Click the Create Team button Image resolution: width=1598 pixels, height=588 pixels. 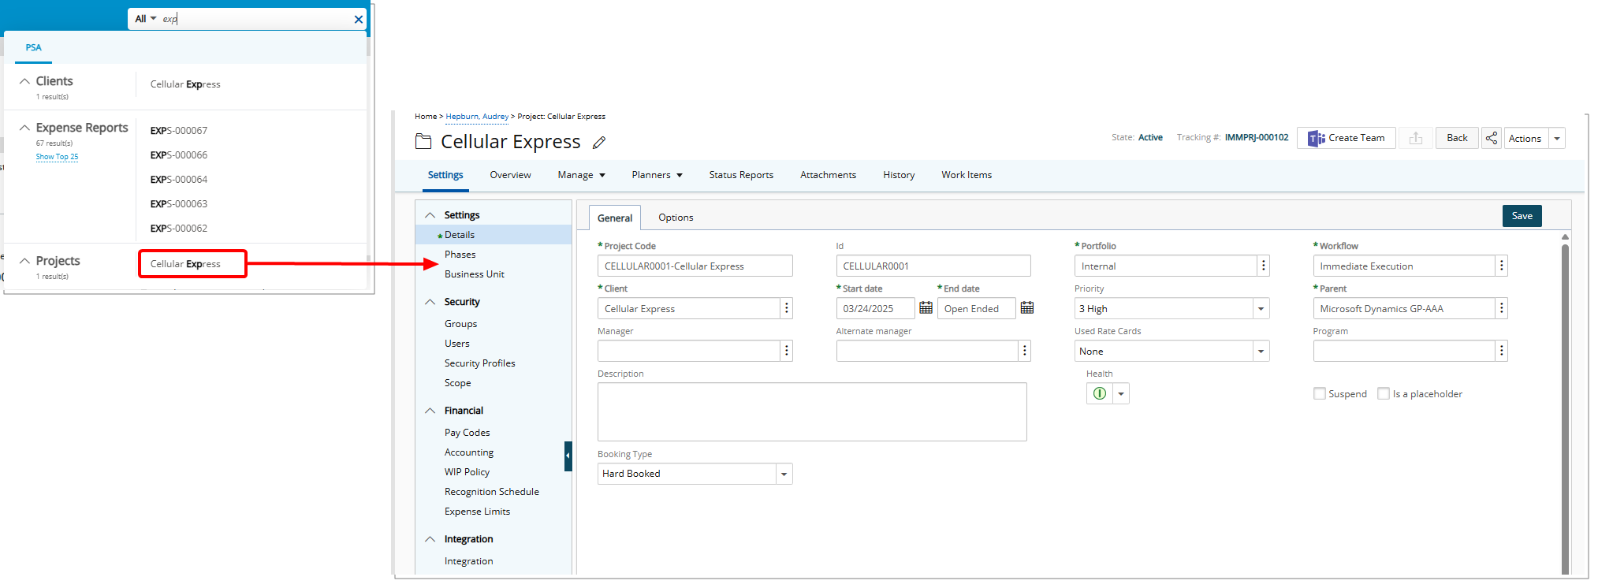(1347, 138)
